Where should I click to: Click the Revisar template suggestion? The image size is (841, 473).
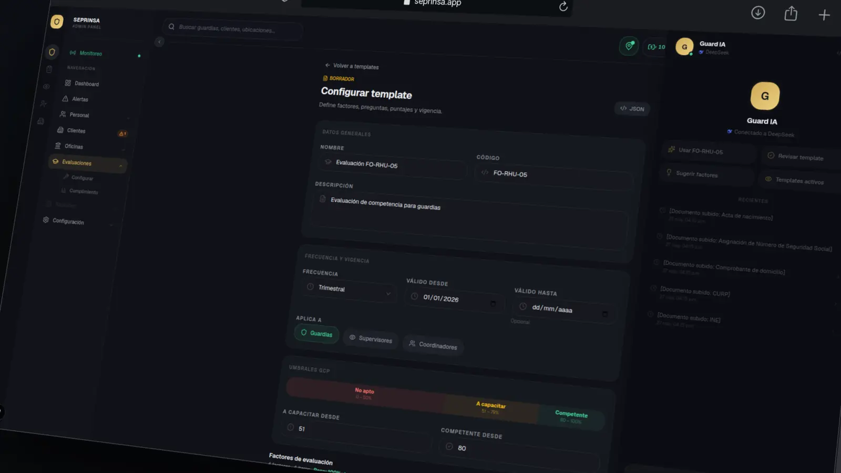coord(800,157)
